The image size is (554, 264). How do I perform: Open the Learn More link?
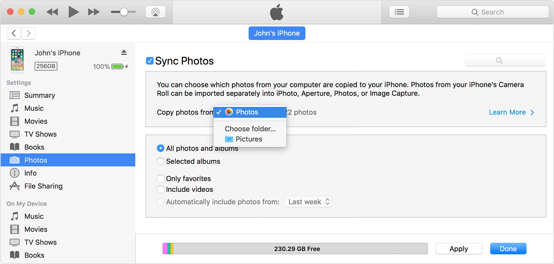pos(507,112)
